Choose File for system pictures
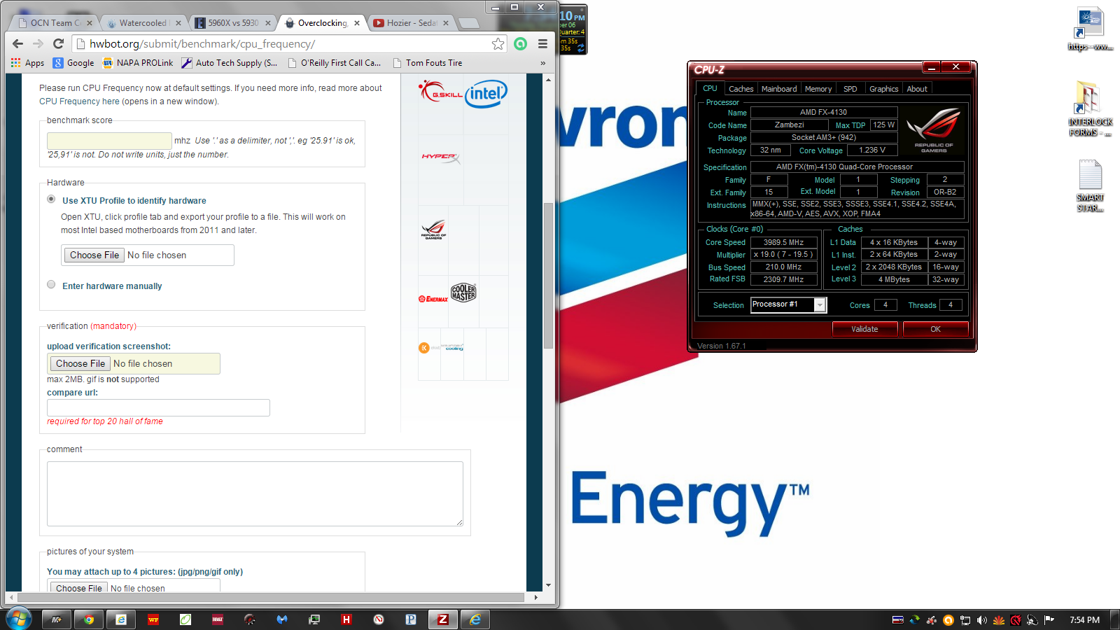1120x630 pixels. coord(79,588)
